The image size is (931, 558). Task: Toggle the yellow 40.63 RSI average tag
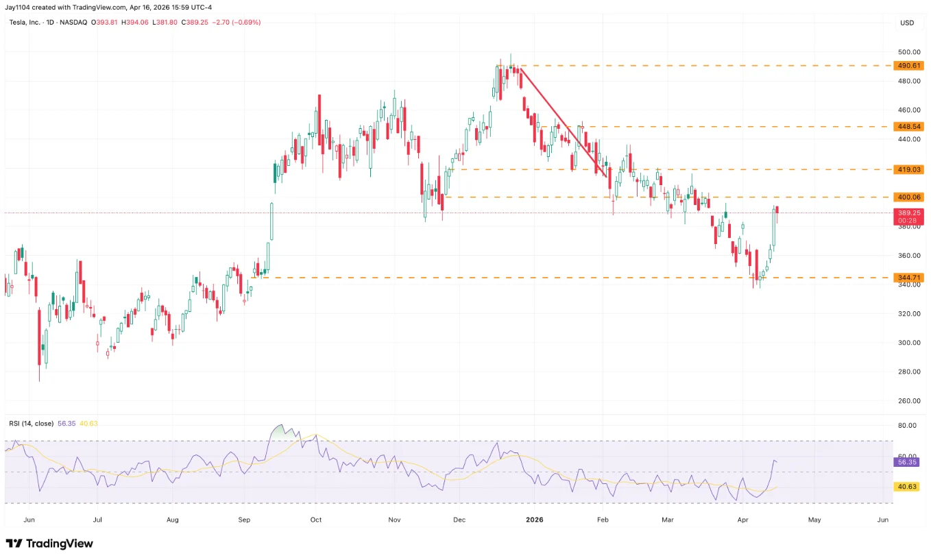coord(906,486)
